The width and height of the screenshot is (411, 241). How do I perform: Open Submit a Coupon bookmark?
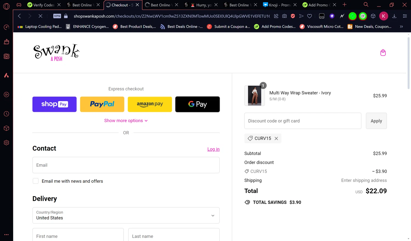click(229, 27)
